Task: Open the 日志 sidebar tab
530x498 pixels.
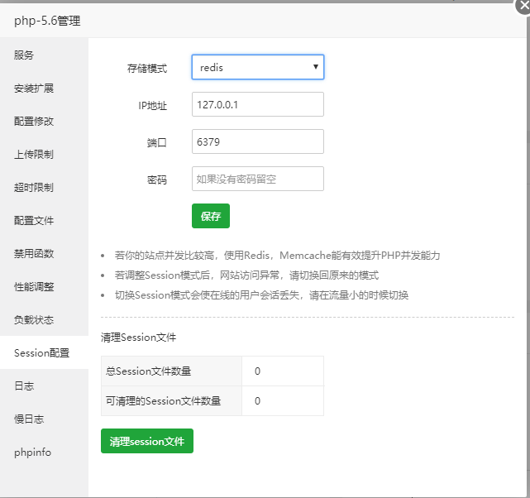Action: (x=44, y=385)
